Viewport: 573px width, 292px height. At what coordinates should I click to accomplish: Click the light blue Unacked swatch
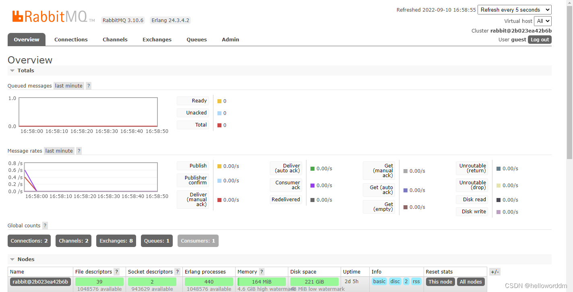click(219, 113)
